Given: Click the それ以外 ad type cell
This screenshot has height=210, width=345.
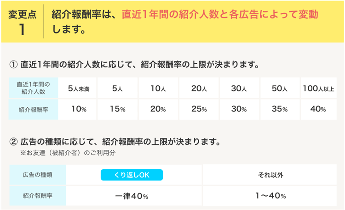Looking at the screenshot, I should pyautogui.click(x=270, y=175).
